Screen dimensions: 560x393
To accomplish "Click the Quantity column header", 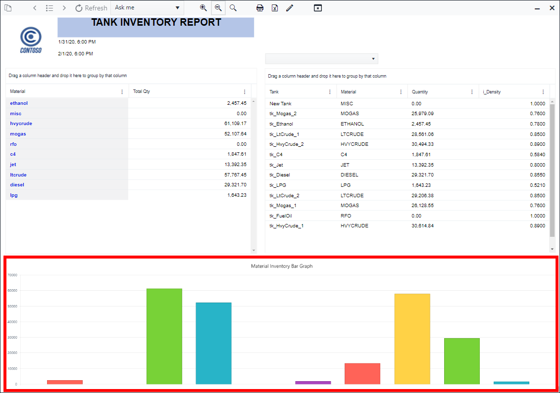I will (420, 92).
